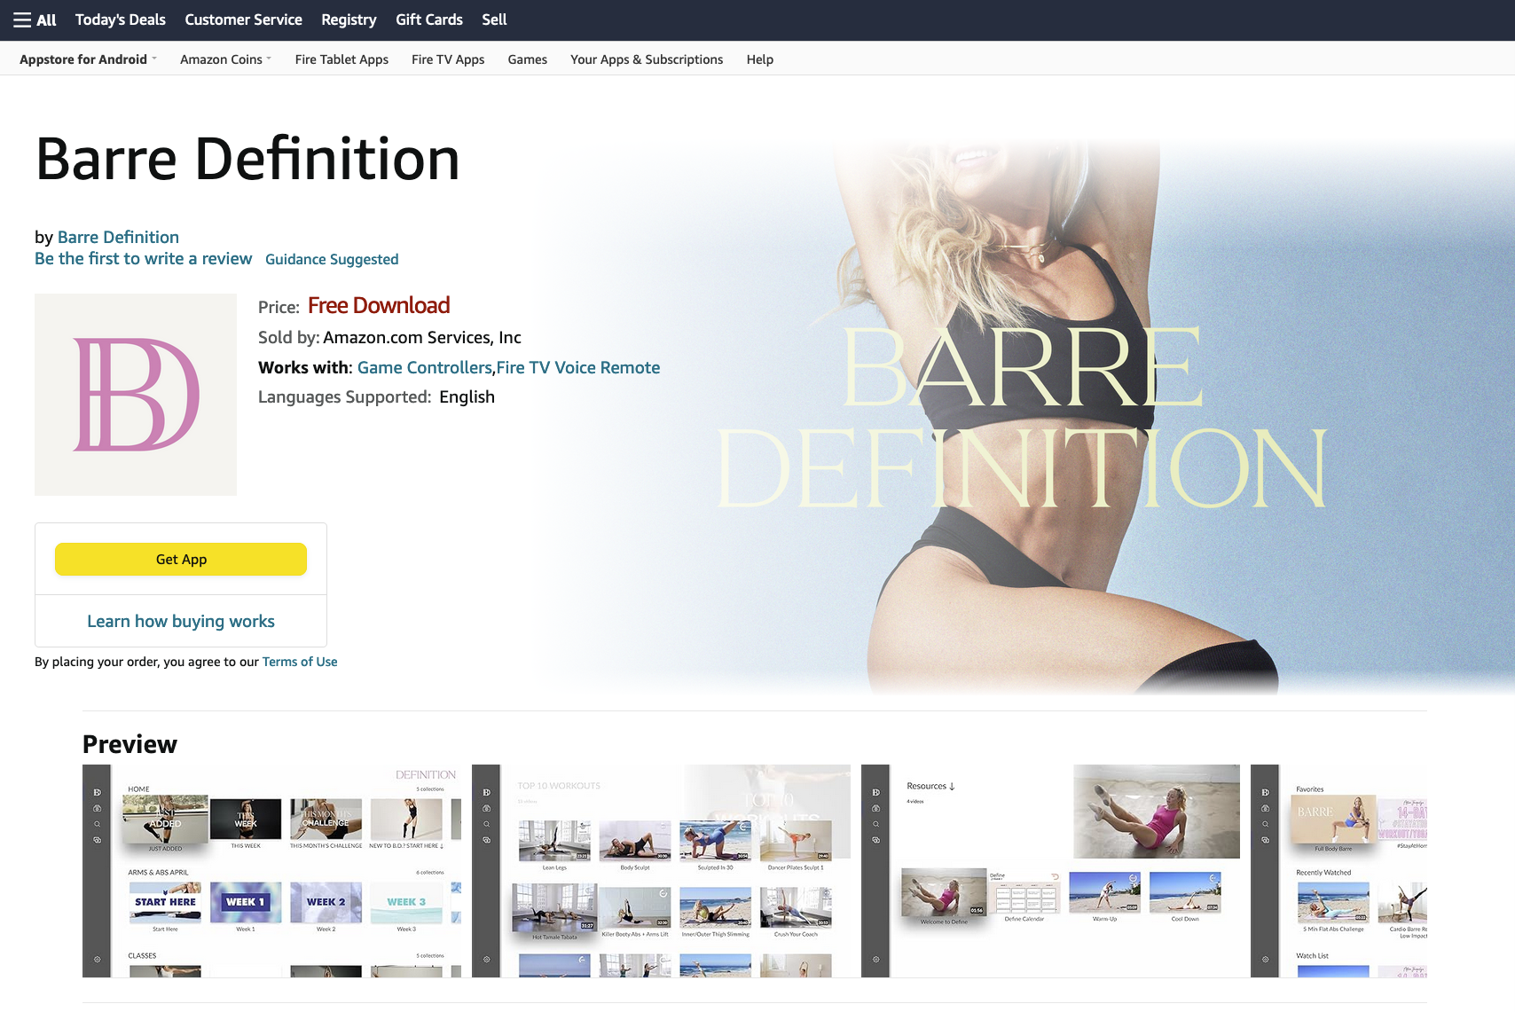Viewport: 1515px width, 1012px height.
Task: Open Learn how buying works
Action: (x=181, y=622)
